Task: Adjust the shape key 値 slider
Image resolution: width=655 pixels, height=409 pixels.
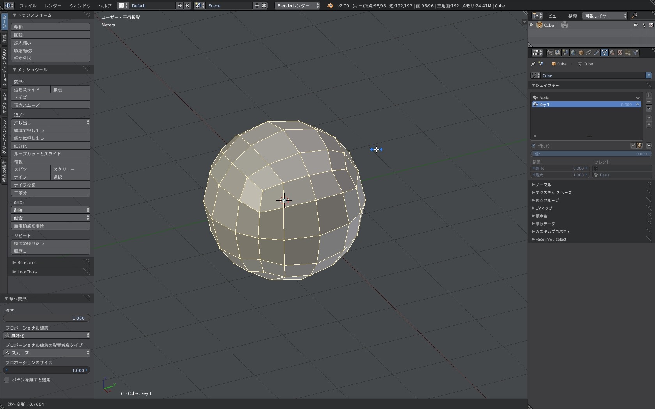Action: pyautogui.click(x=591, y=154)
